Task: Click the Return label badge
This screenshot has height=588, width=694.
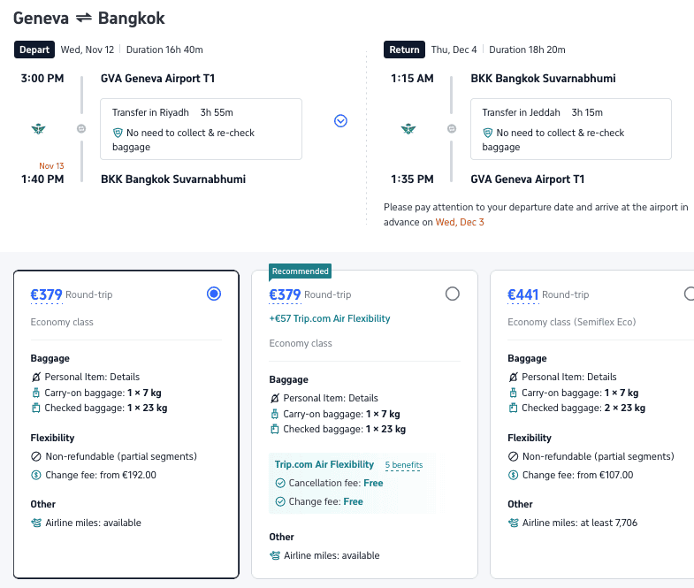Action: pyautogui.click(x=405, y=50)
